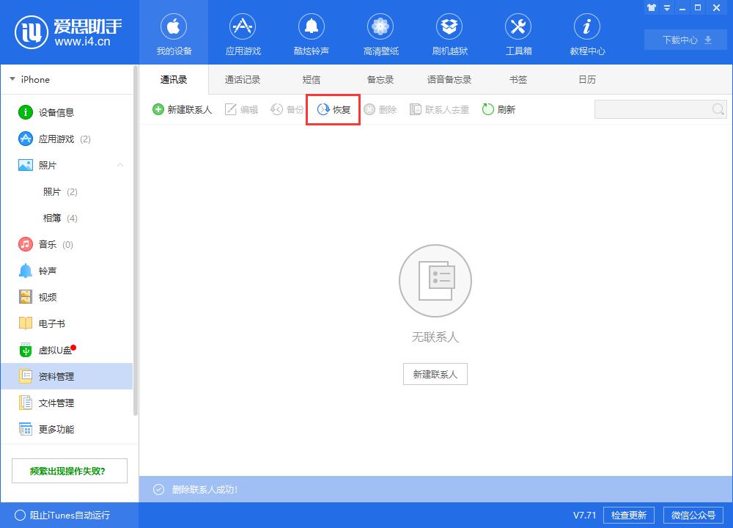This screenshot has width=733, height=528.
Task: Click the 检查更新 button
Action: [629, 515]
